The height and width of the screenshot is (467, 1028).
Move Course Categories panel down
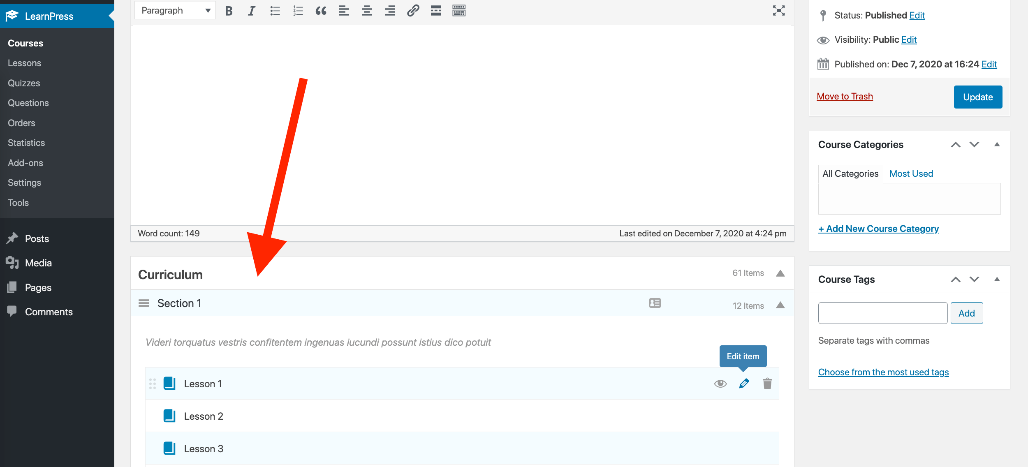[974, 144]
